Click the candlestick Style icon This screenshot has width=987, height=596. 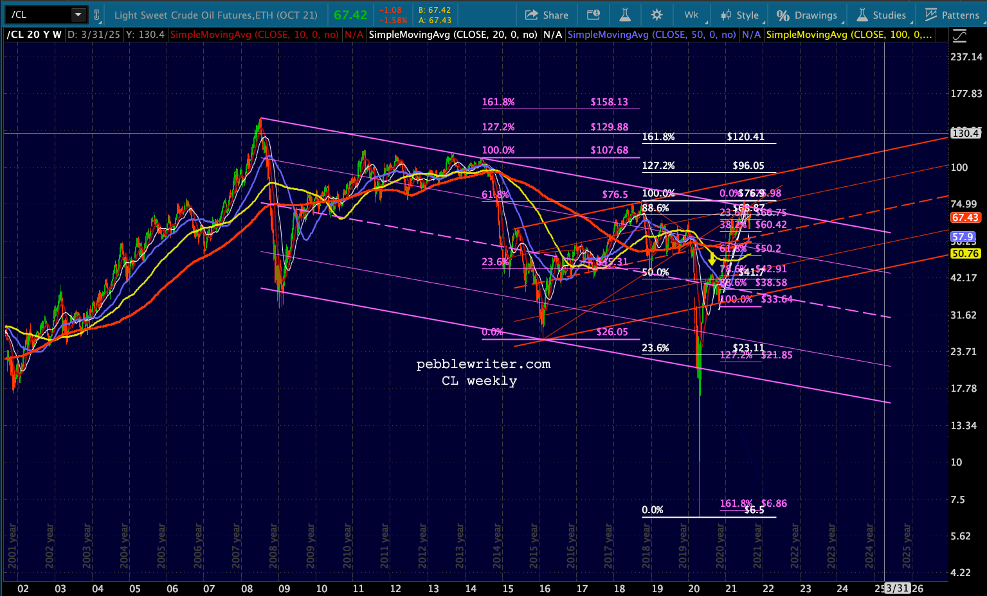(726, 15)
